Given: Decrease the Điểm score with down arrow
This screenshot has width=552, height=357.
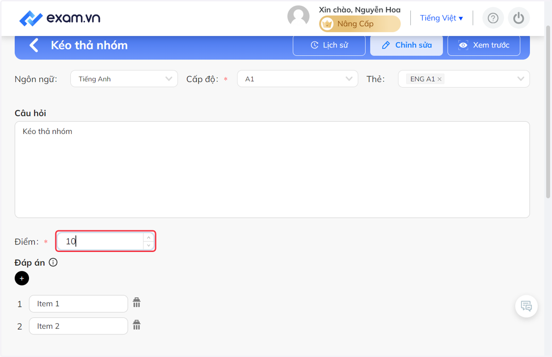Looking at the screenshot, I should pyautogui.click(x=149, y=246).
